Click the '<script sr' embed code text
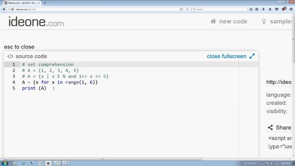This screenshot has height=166, width=295. pos(280,138)
